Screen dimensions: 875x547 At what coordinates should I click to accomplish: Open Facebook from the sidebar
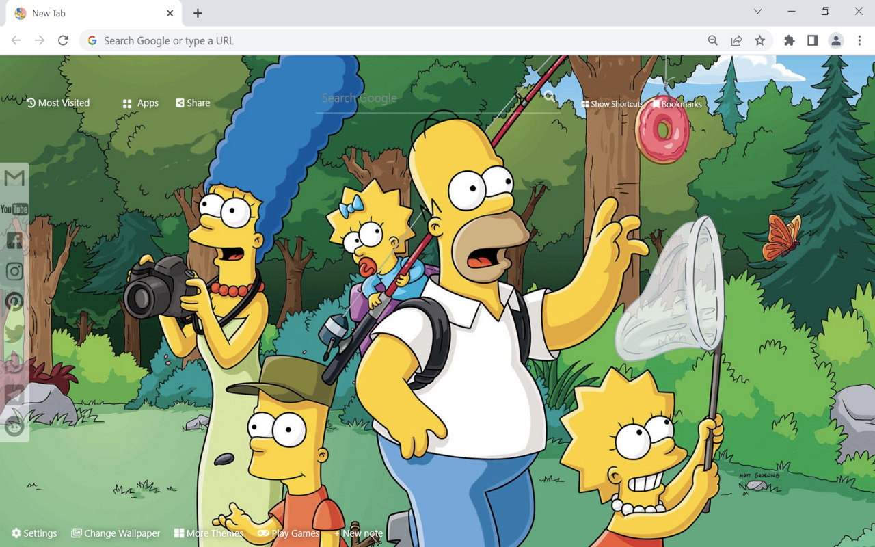click(14, 240)
